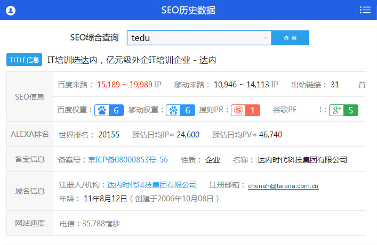Select the ALEXA排名 row header
377x245 pixels.
30,134
